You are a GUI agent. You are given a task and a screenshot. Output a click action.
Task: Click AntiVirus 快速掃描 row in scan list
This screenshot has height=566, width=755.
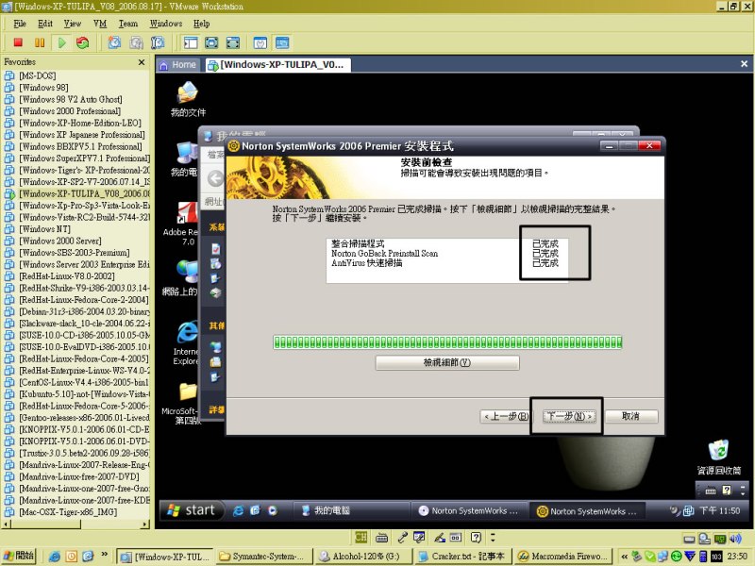coord(445,263)
